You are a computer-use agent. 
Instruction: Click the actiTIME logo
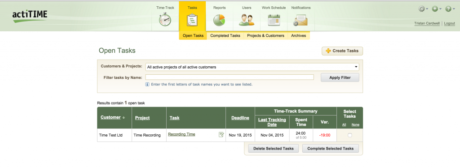(30, 16)
